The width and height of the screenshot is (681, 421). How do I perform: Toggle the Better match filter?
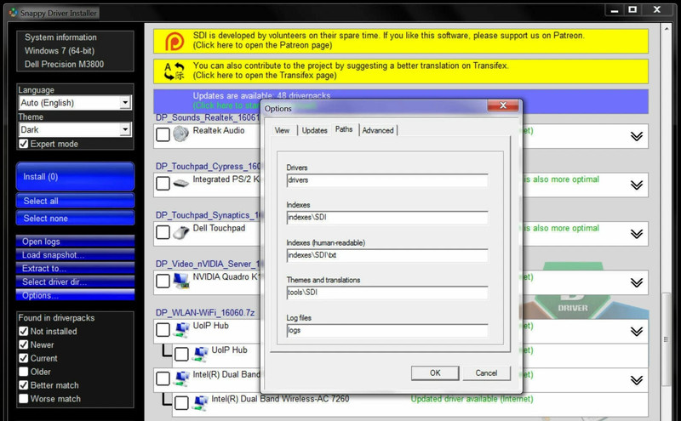[x=24, y=385]
